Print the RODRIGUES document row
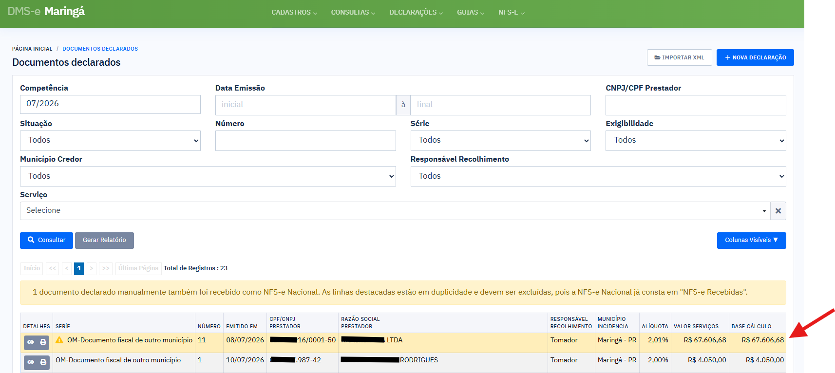This screenshot has width=835, height=373. pyautogui.click(x=43, y=362)
